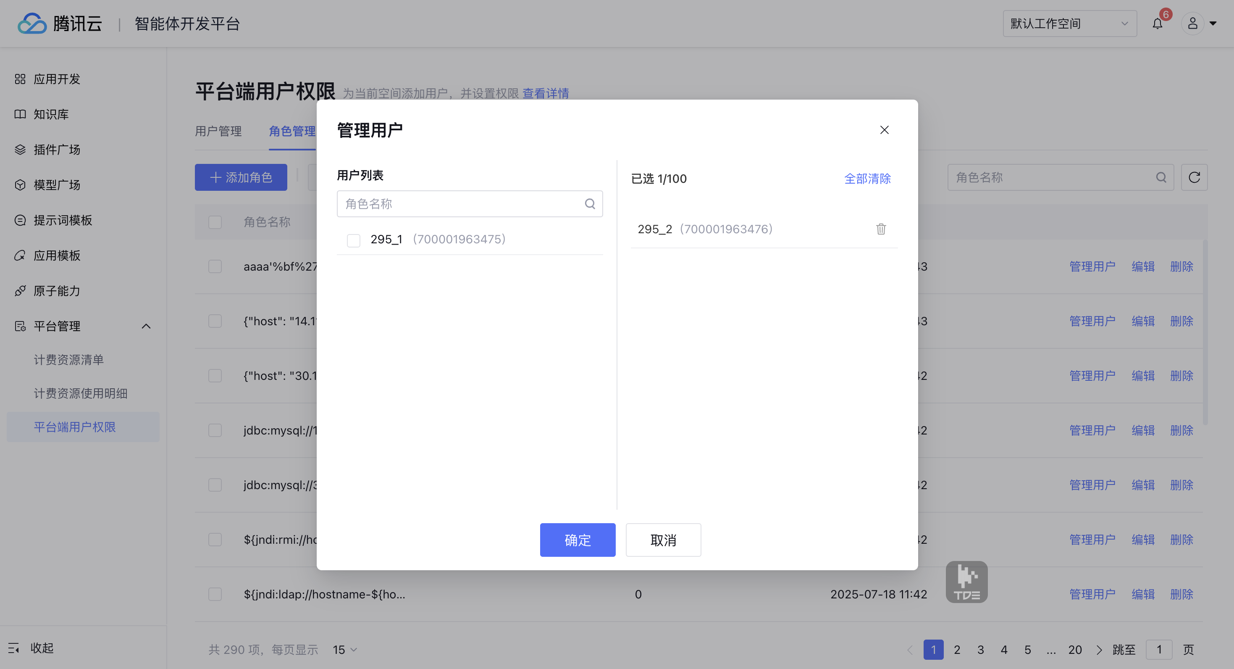1234x669 pixels.
Task: Delete selected user 295_2 with trash icon
Action: coord(880,229)
